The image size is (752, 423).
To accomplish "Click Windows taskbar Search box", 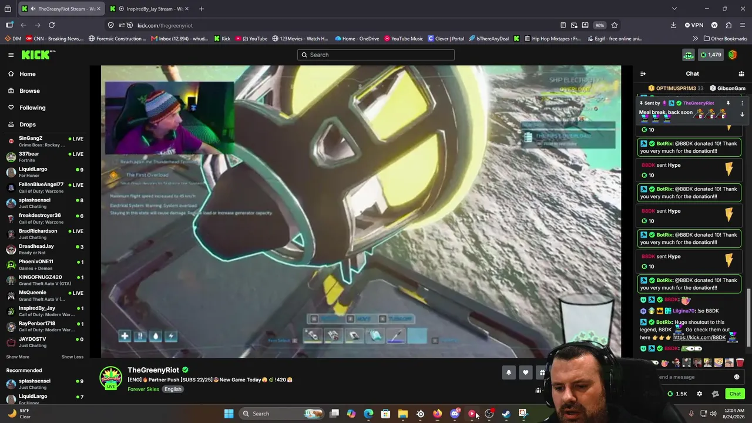I will pyautogui.click(x=283, y=414).
